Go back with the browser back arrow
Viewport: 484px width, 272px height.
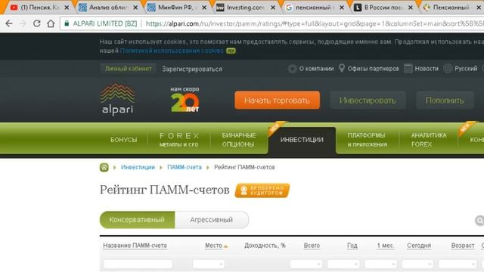[x=9, y=23]
